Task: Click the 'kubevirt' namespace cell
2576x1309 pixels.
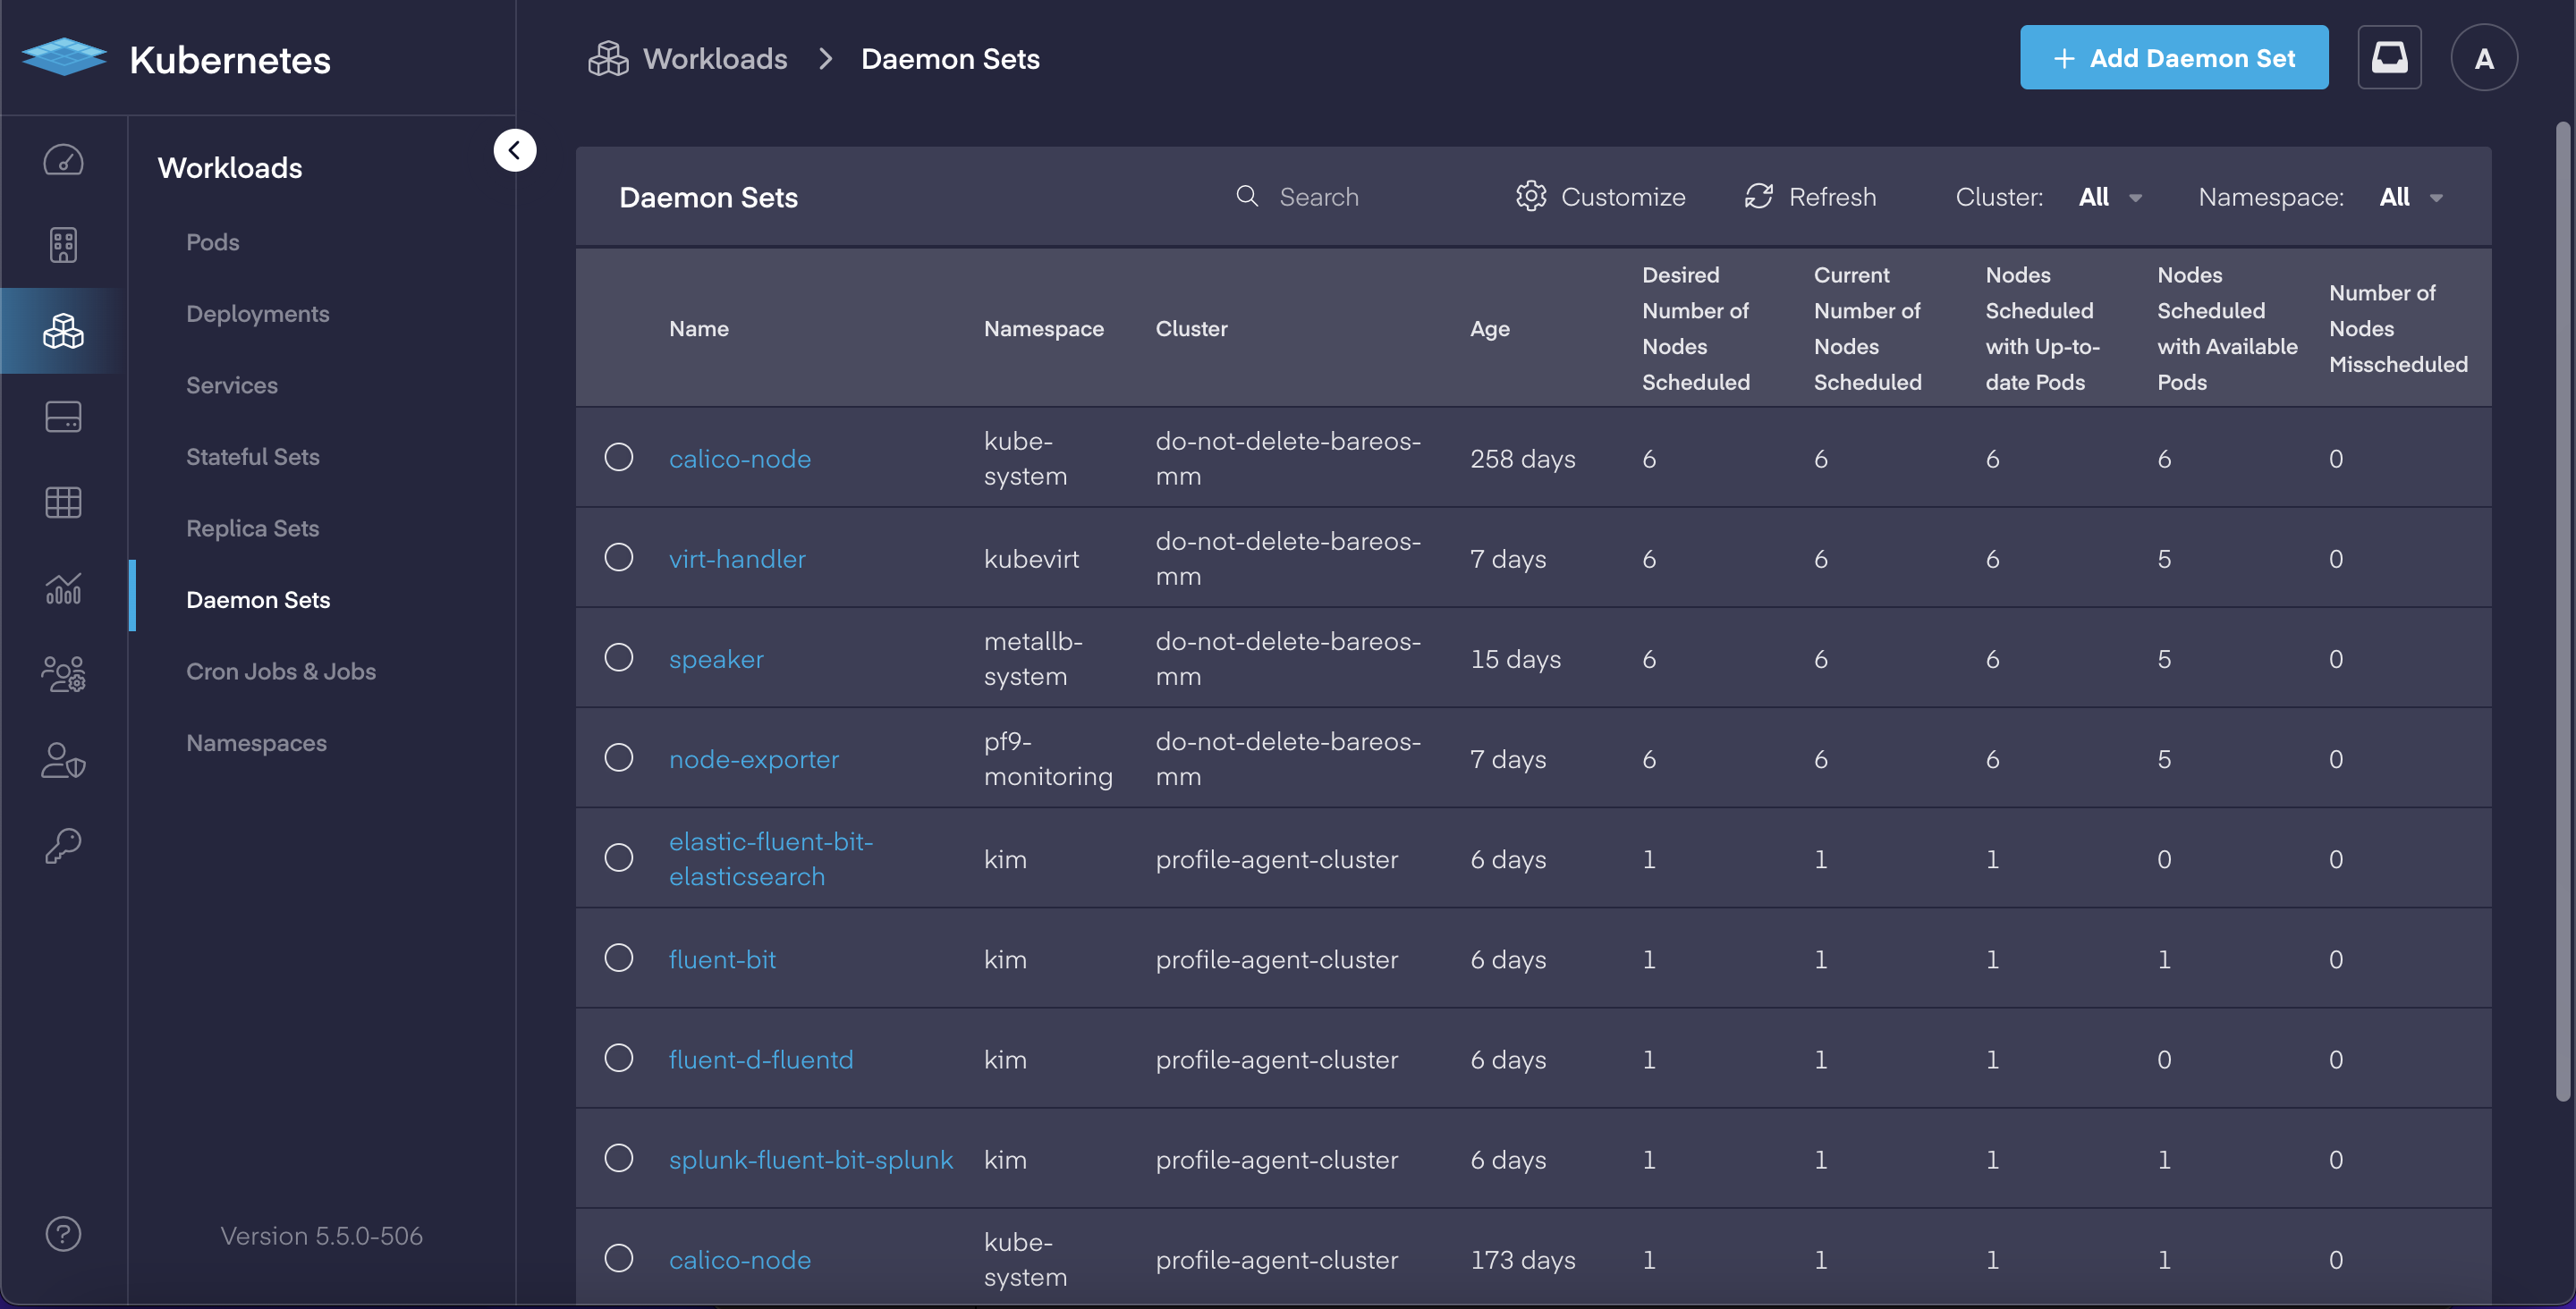Action: point(1031,558)
